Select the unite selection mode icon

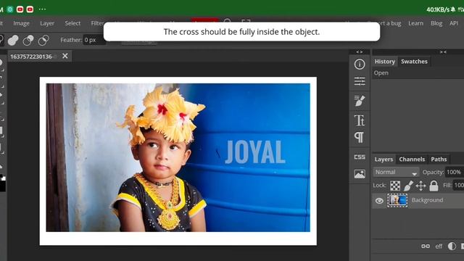pos(13,41)
